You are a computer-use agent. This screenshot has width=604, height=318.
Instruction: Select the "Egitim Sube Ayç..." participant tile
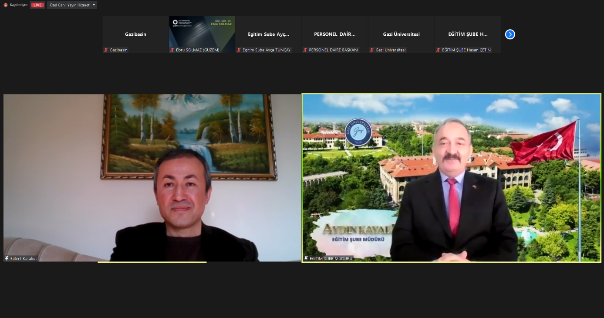[x=268, y=34]
